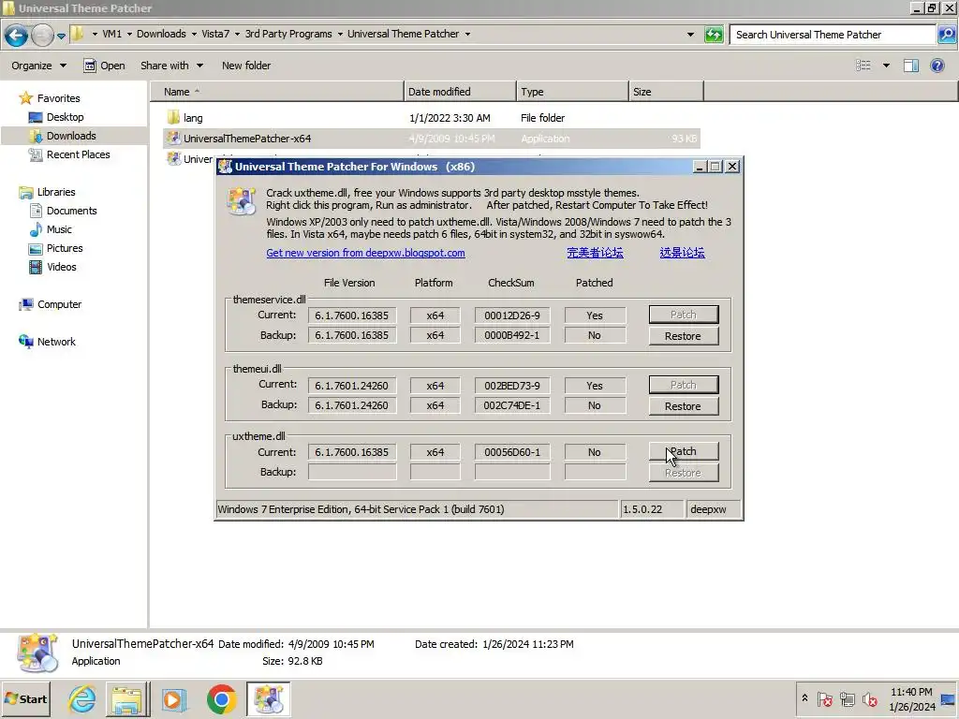The height and width of the screenshot is (719, 959).
Task: Open the Organize menu
Action: click(38, 66)
